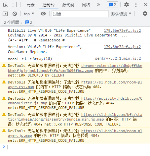Image resolution: width=150 pixels, height=156 pixels.
Task: Click warning icon of ERR_BLOCKED_BY_CLIENT message
Action: pyautogui.click(x=4, y=66)
